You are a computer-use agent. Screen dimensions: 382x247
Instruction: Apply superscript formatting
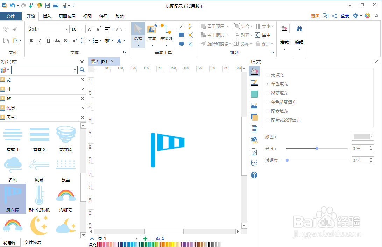pos(75,40)
